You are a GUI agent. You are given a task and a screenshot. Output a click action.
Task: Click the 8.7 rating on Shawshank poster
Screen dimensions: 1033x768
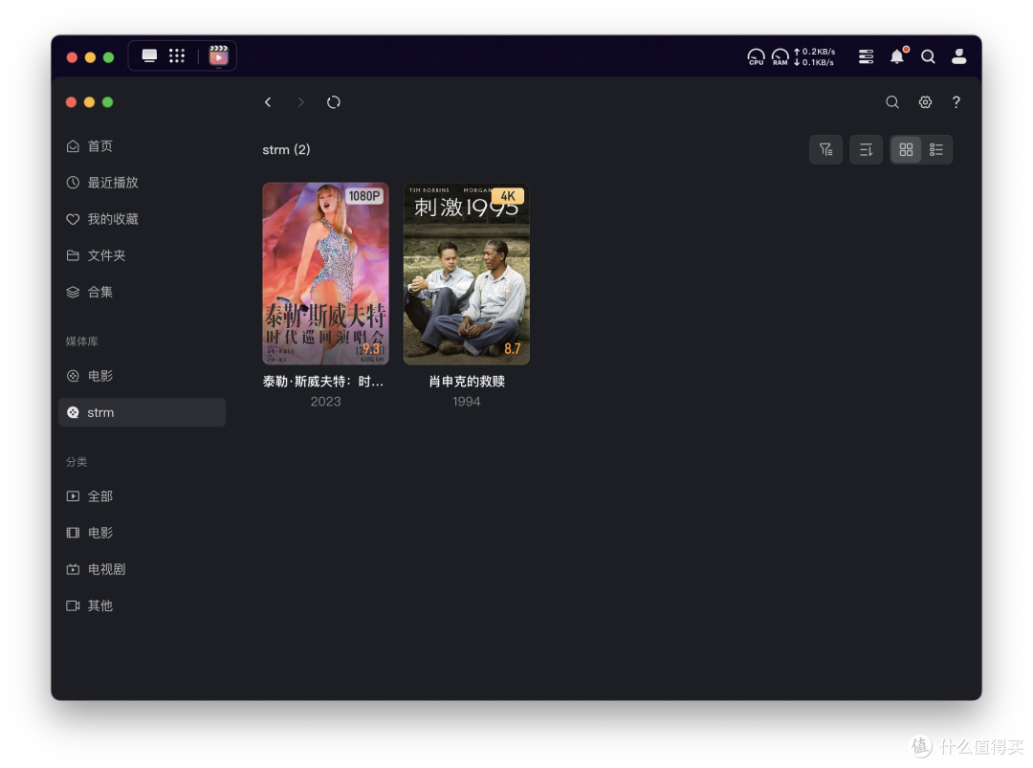click(513, 348)
